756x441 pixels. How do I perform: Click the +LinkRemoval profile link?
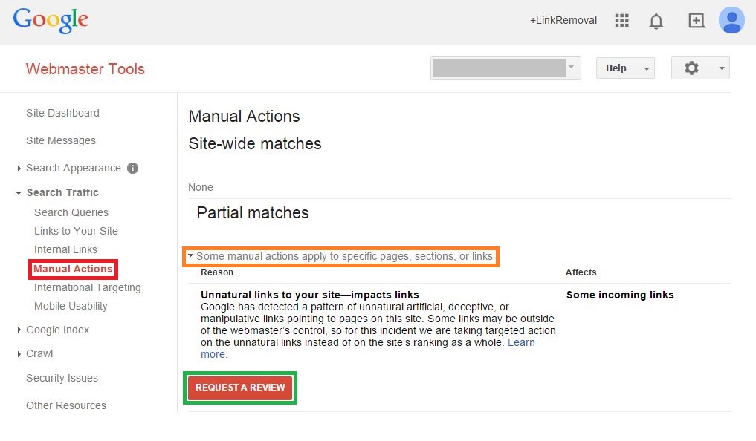coord(563,21)
